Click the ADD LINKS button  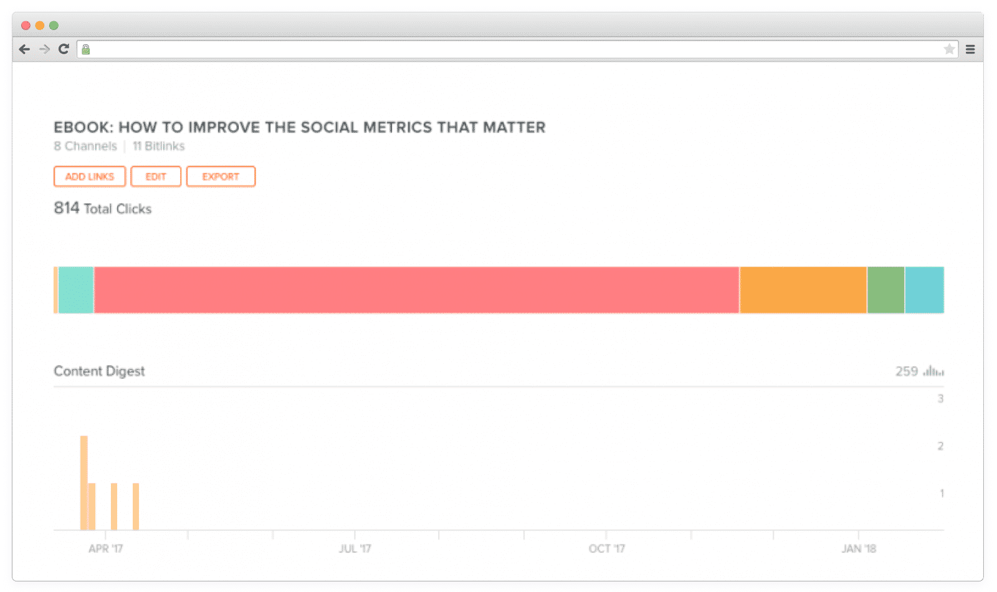coord(90,176)
